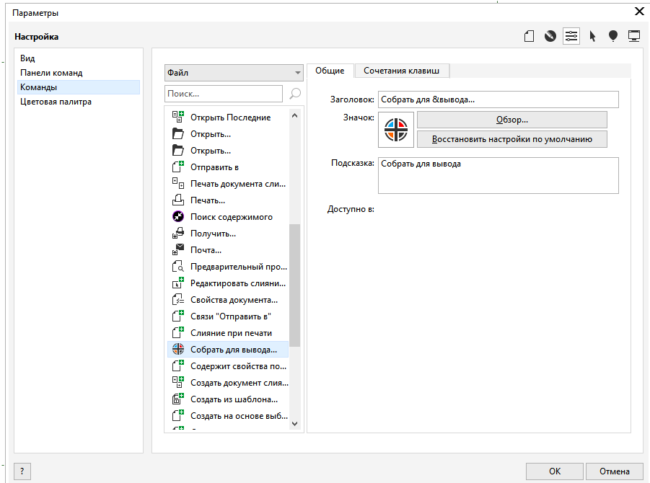The height and width of the screenshot is (483, 650).
Task: Select 'Команды' in the settings tree
Action: pyautogui.click(x=77, y=87)
